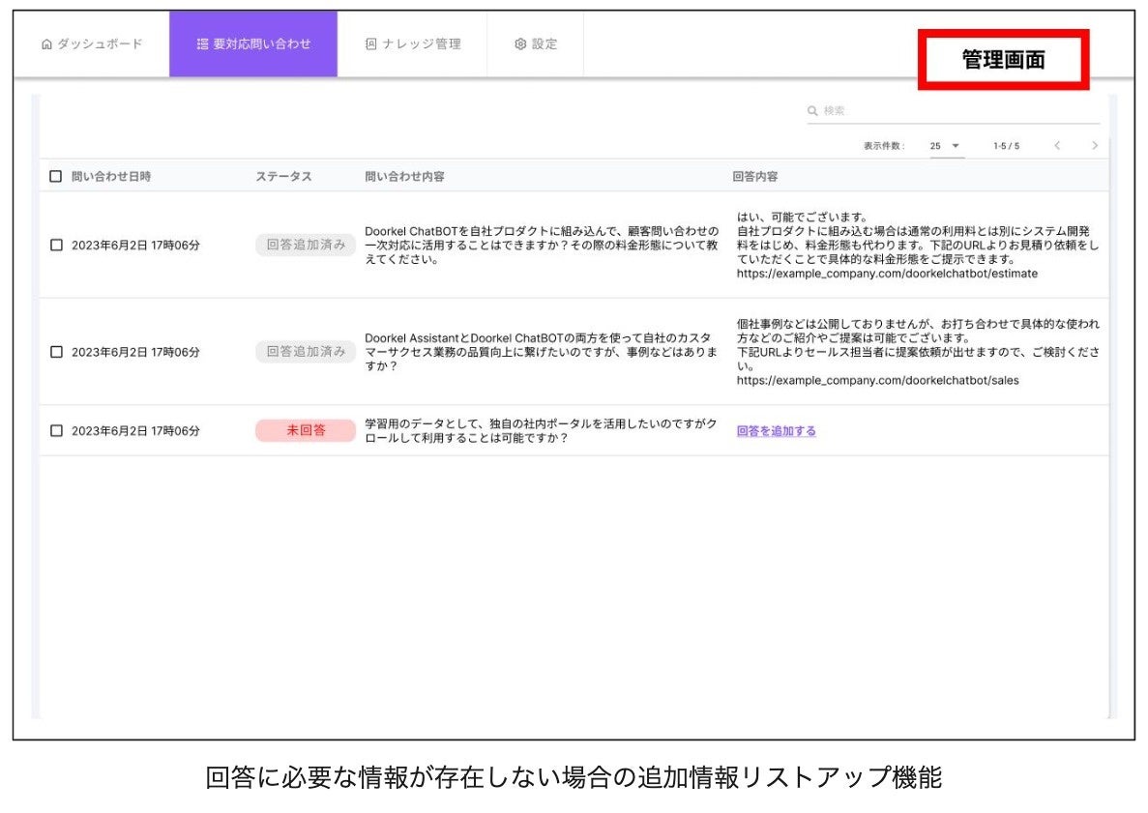Open the 設定 tab

coord(535,44)
